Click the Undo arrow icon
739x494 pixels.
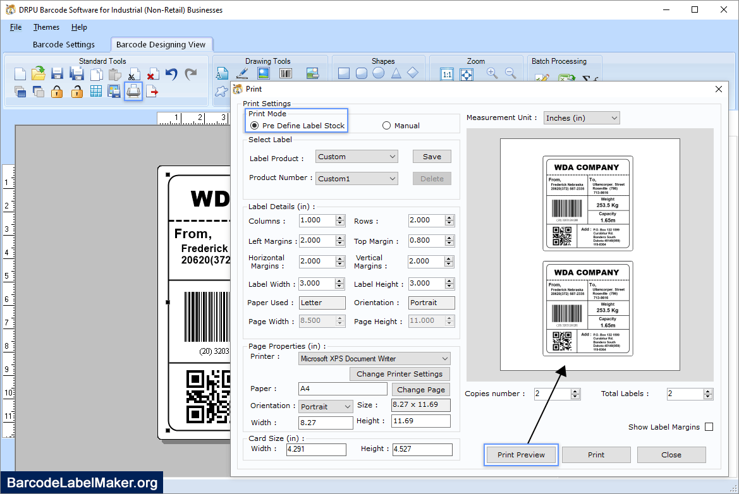(x=171, y=74)
